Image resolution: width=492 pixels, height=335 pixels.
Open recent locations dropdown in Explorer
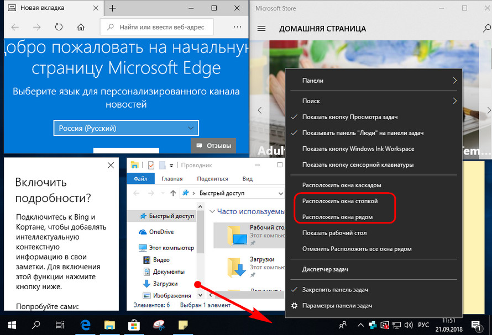click(163, 193)
